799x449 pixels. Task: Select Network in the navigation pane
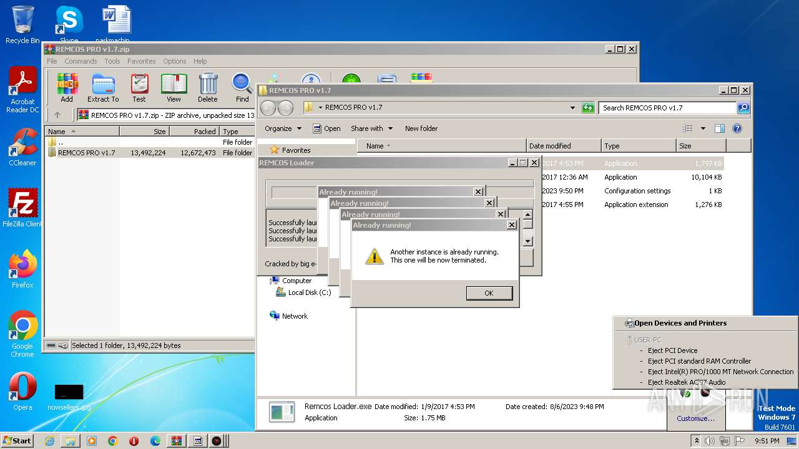tap(295, 316)
